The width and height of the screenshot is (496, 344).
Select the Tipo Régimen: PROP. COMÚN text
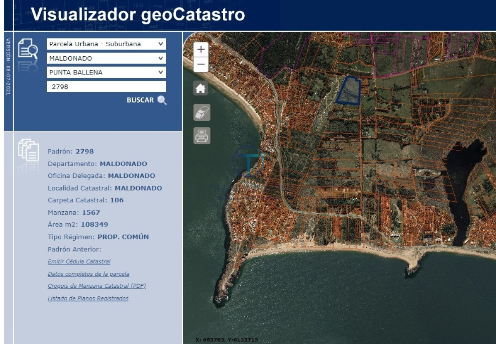coord(98,237)
